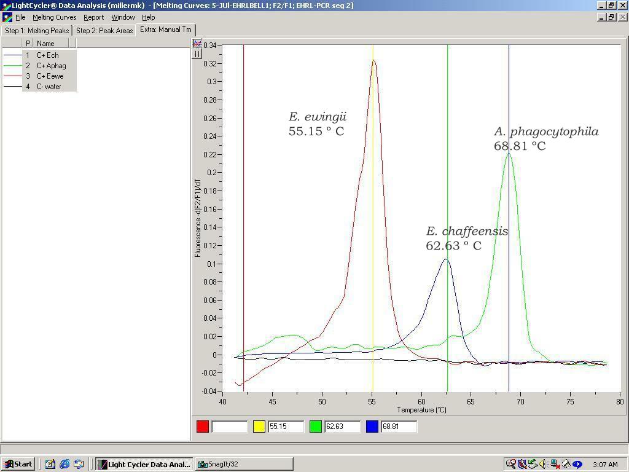Select sample row 1 C+ Ech
The width and height of the screenshot is (629, 472).
(x=48, y=55)
